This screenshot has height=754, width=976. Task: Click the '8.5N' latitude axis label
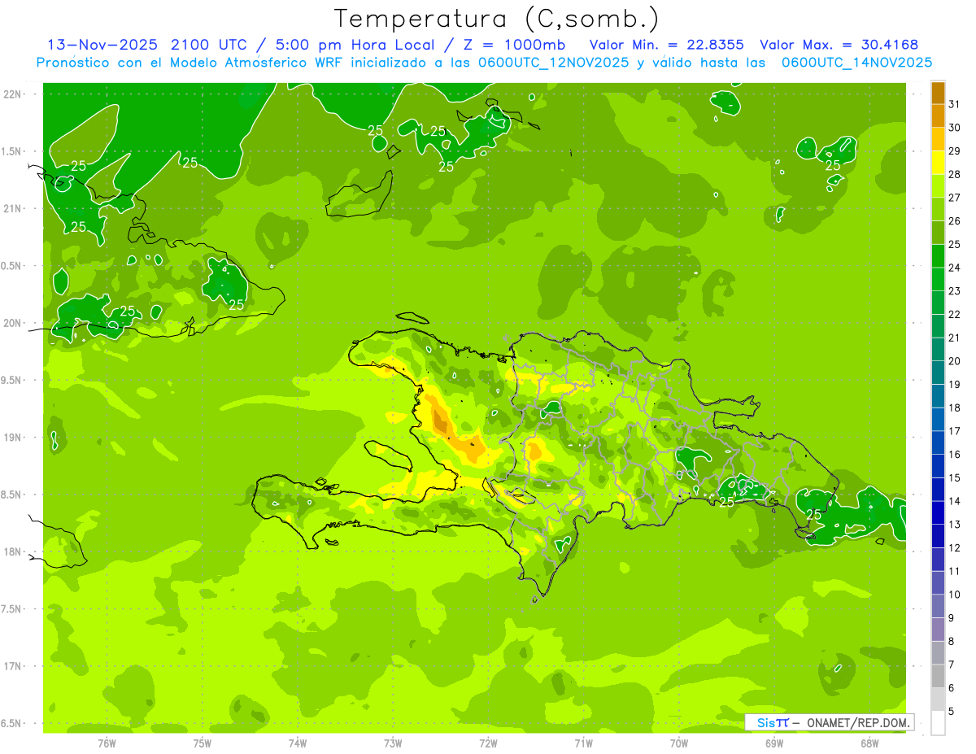click(11, 495)
